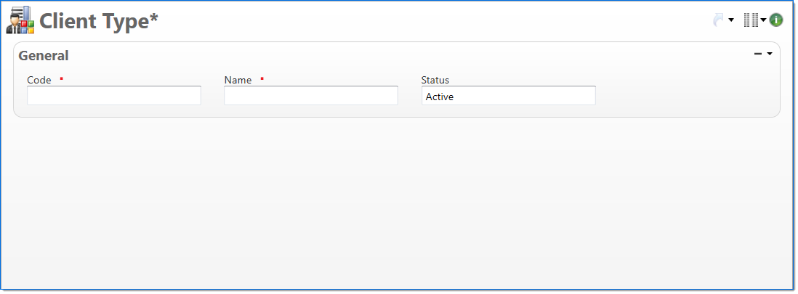Expand the column layout dropdown arrow

pyautogui.click(x=763, y=20)
